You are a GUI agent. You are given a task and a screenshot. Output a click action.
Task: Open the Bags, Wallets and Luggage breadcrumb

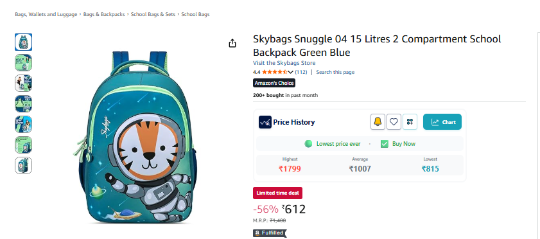click(46, 15)
